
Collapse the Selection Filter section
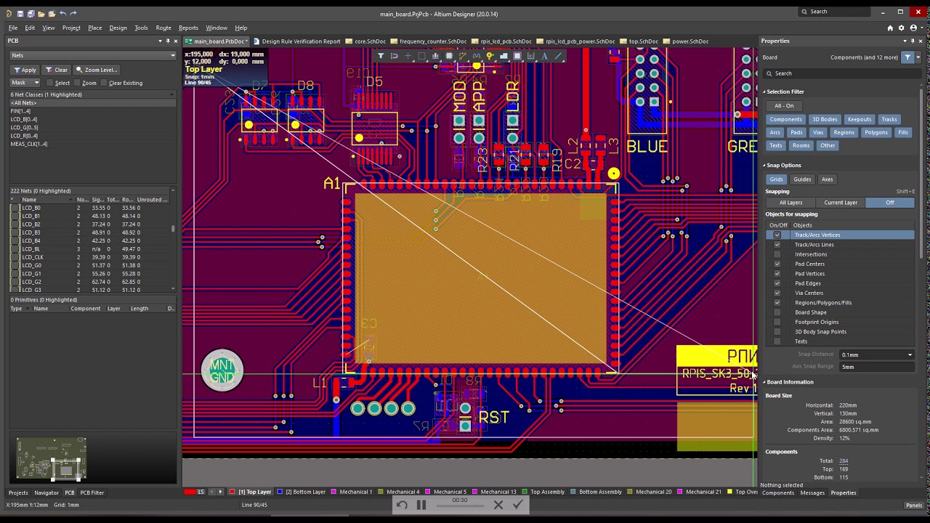click(x=764, y=92)
